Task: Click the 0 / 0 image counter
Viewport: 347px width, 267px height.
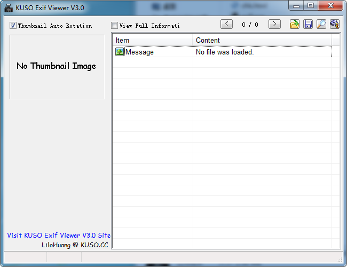Action: click(250, 25)
